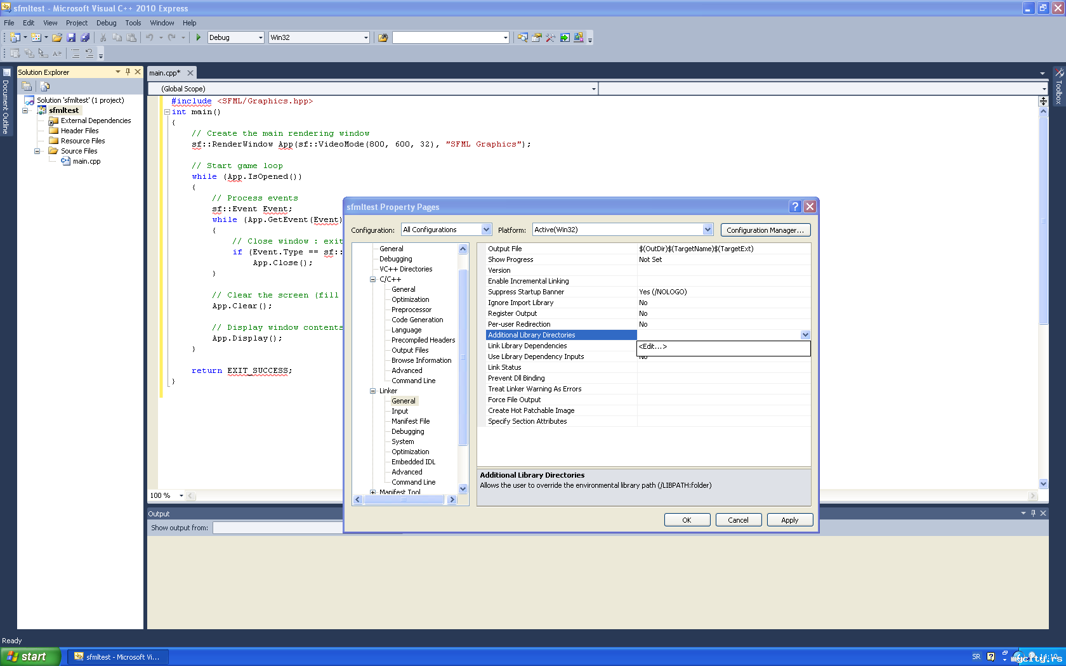Switch to the main.cpp tab
This screenshot has height=666, width=1066.
pos(165,73)
